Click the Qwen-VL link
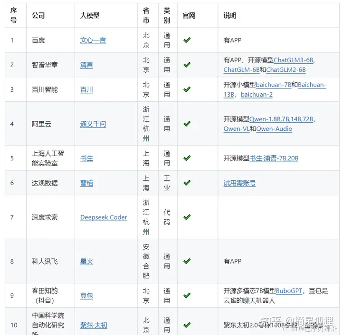The image size is (342, 335). [x=237, y=129]
